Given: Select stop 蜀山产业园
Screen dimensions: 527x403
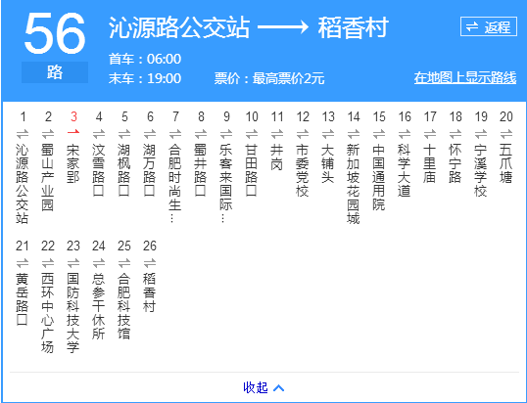Looking at the screenshot, I should pos(48,177).
